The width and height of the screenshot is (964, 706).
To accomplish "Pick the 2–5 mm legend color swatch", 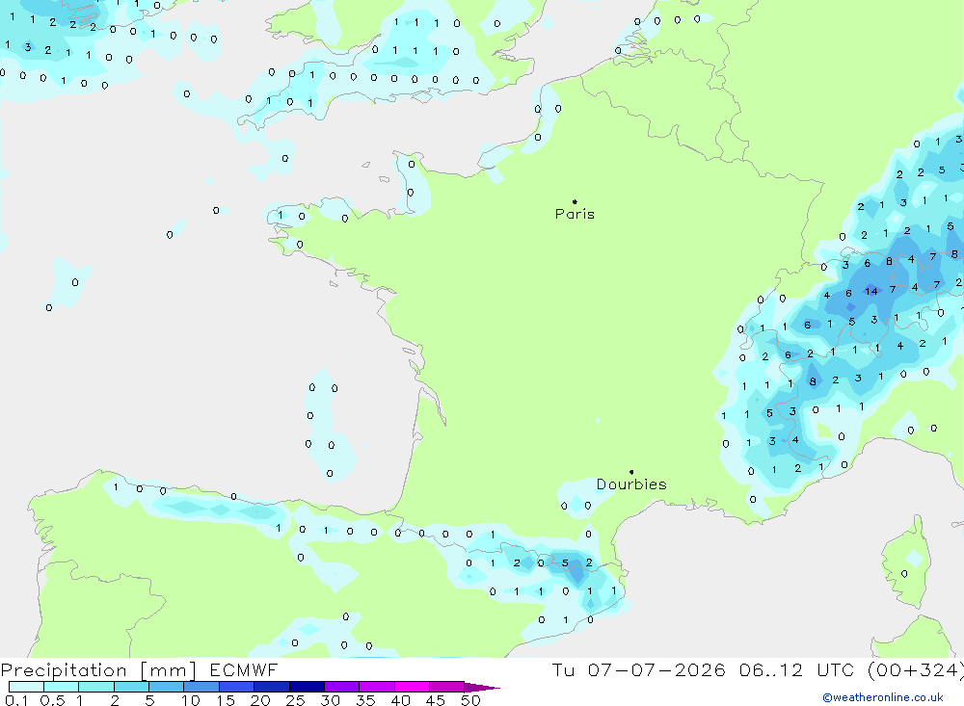I will (131, 687).
